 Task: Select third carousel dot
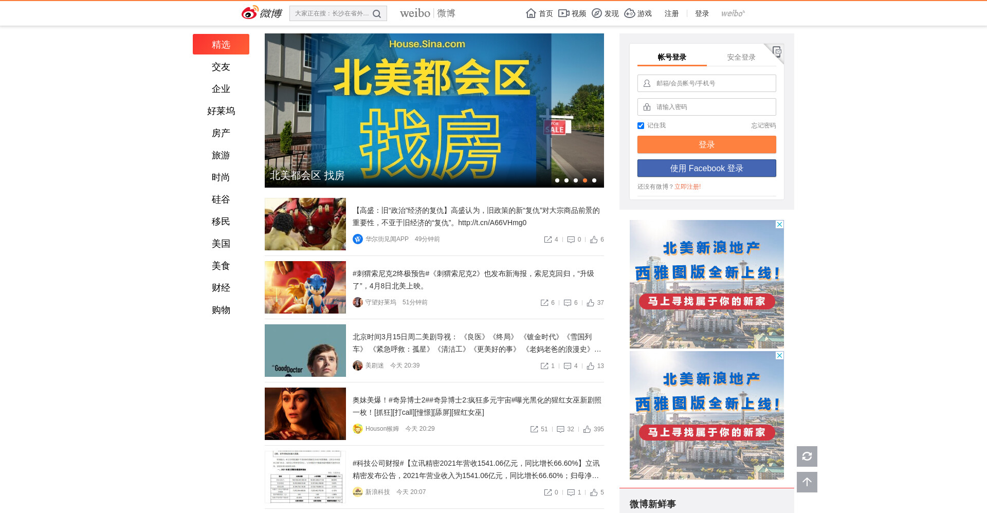tap(576, 180)
